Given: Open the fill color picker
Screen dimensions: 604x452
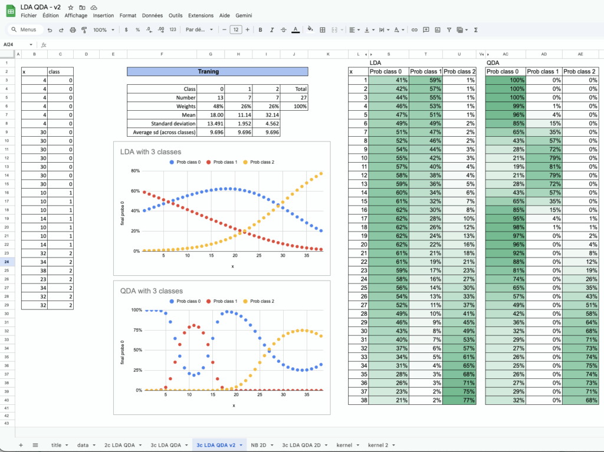Looking at the screenshot, I should click(x=310, y=29).
